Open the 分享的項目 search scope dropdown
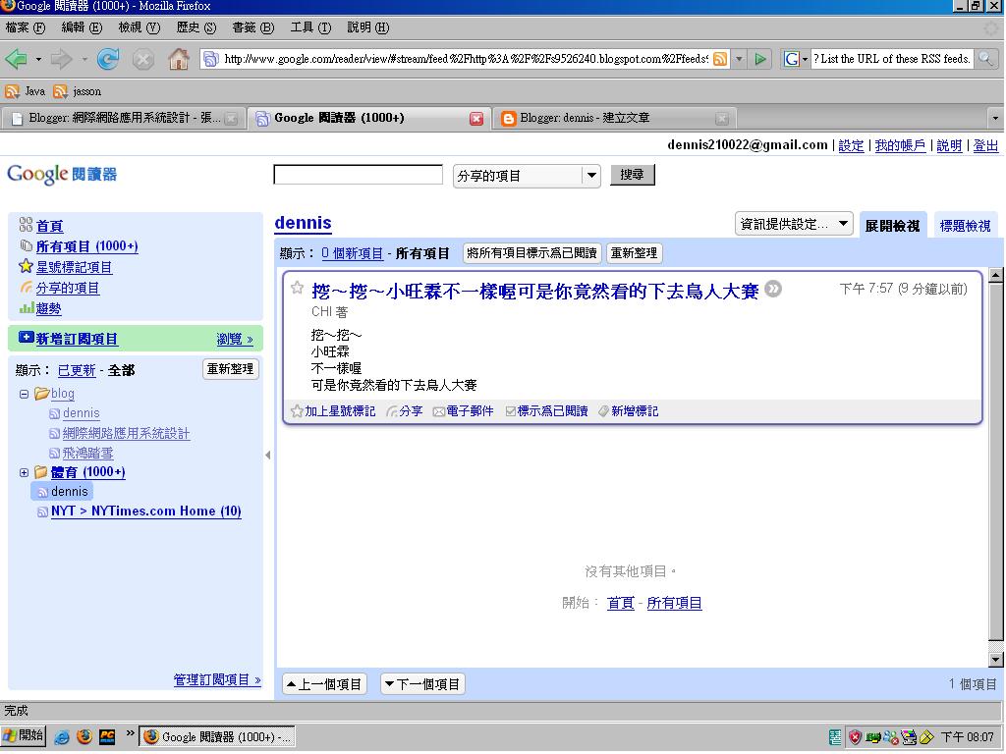Screen dimensions: 1006x754 click(527, 175)
